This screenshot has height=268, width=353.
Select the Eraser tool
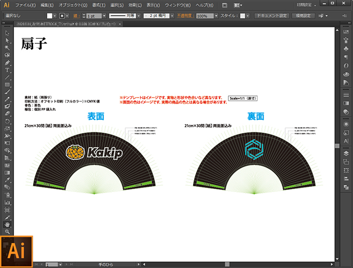7,114
